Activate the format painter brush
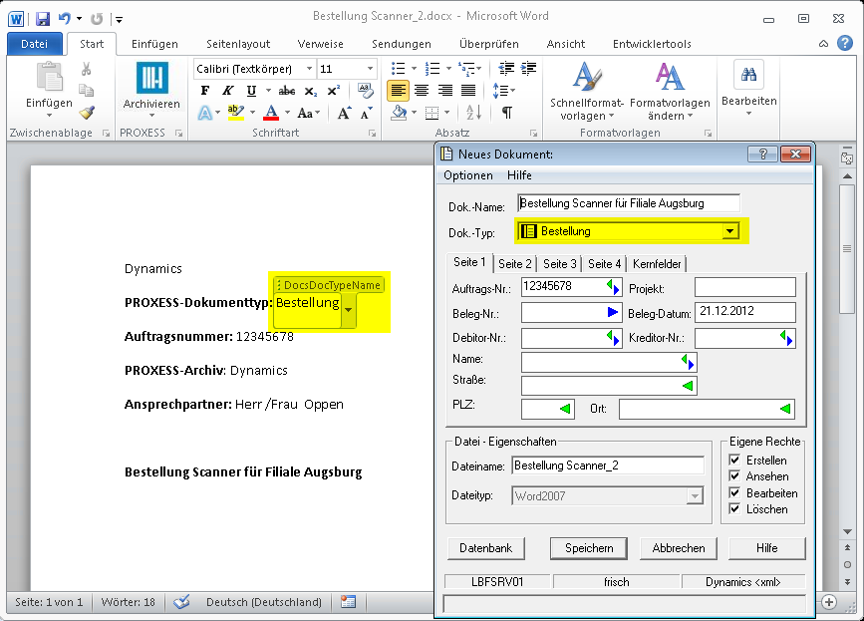Image resolution: width=864 pixels, height=621 pixels. tap(86, 113)
